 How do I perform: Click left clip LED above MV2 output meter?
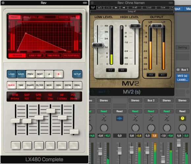(150, 22)
